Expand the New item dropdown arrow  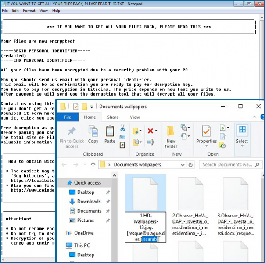click(x=189, y=128)
